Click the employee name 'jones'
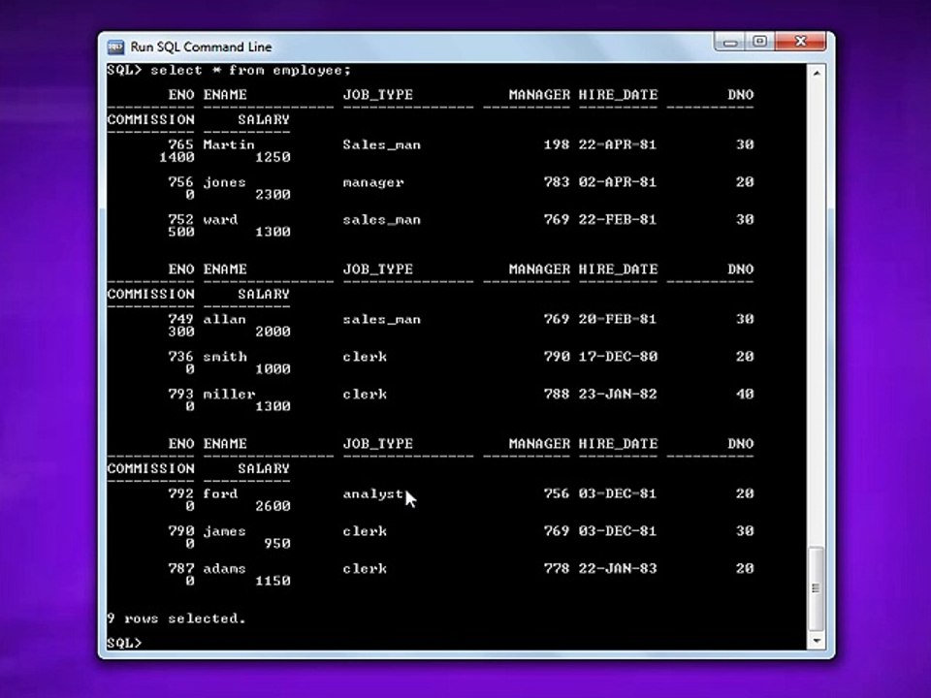This screenshot has height=698, width=931. tap(224, 183)
